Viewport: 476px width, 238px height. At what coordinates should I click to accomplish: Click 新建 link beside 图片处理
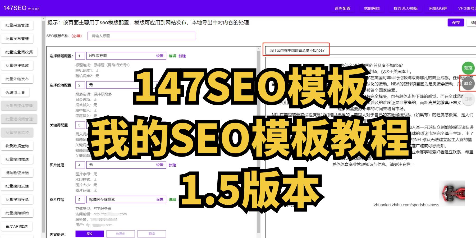point(172,165)
